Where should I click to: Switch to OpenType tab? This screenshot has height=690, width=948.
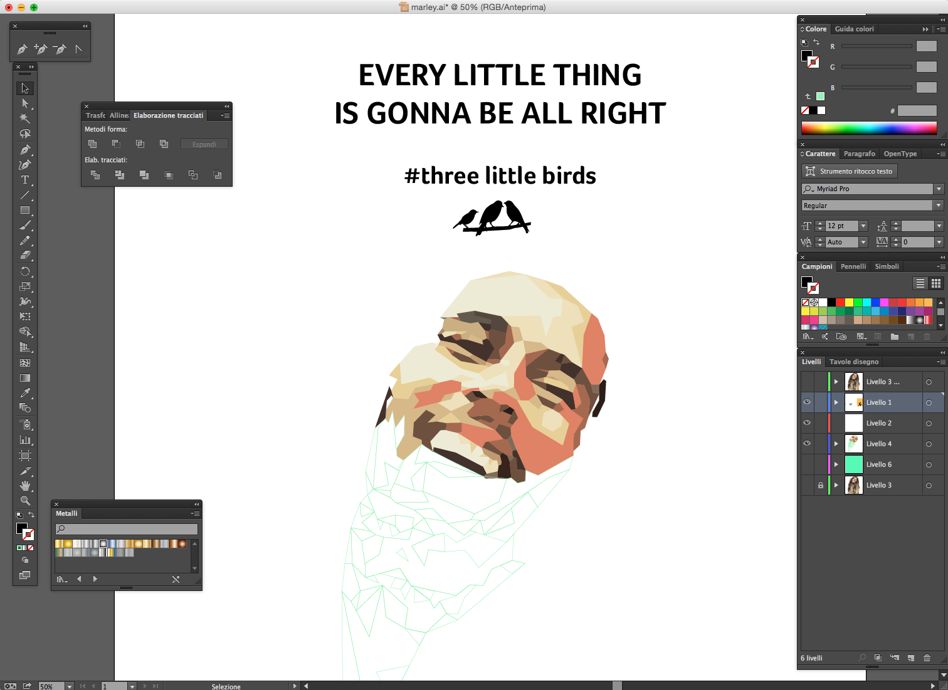(900, 154)
